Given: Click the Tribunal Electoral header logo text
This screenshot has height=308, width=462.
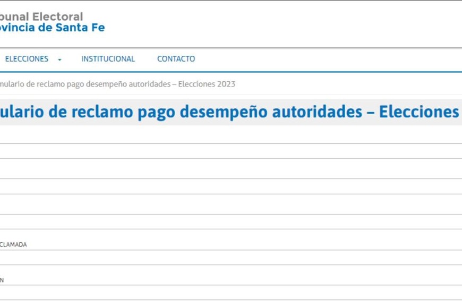Looking at the screenshot, I should pyautogui.click(x=41, y=17).
